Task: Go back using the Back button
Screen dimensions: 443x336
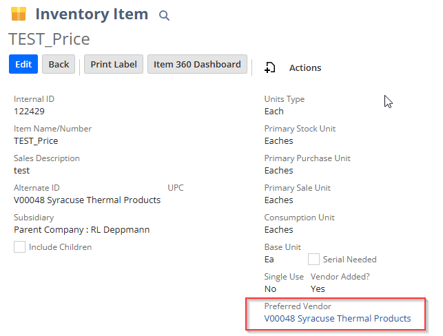Action: coord(59,64)
